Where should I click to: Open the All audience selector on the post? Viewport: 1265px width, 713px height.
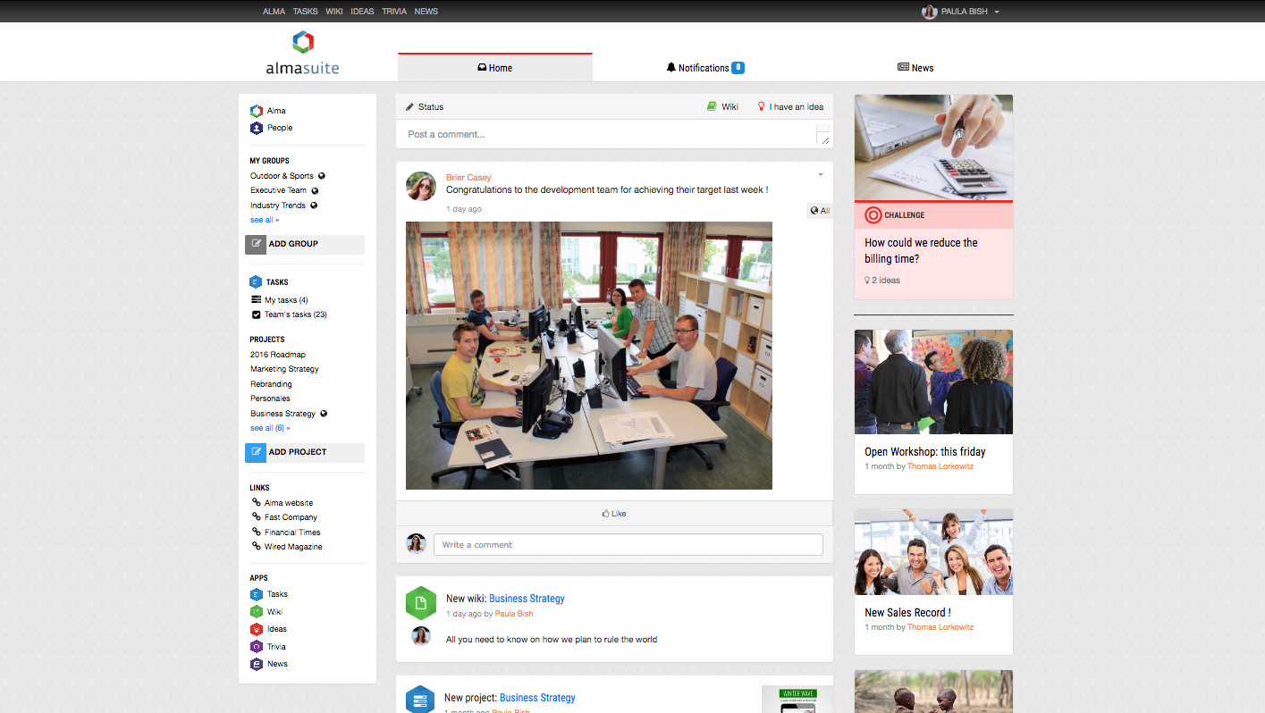[820, 211]
